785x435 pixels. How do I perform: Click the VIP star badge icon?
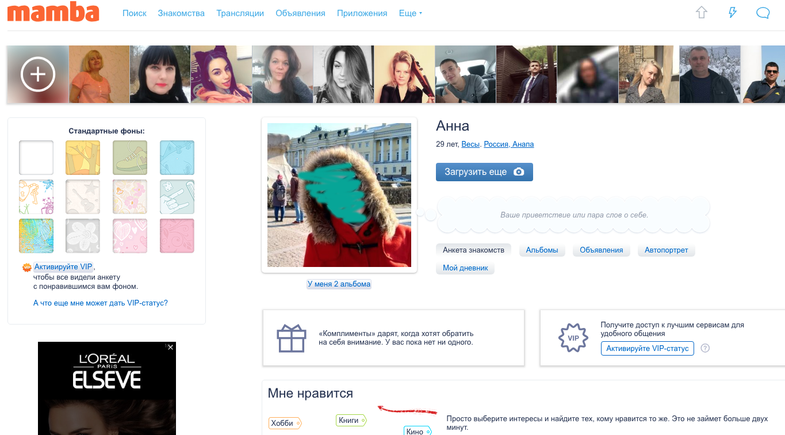[x=573, y=338]
